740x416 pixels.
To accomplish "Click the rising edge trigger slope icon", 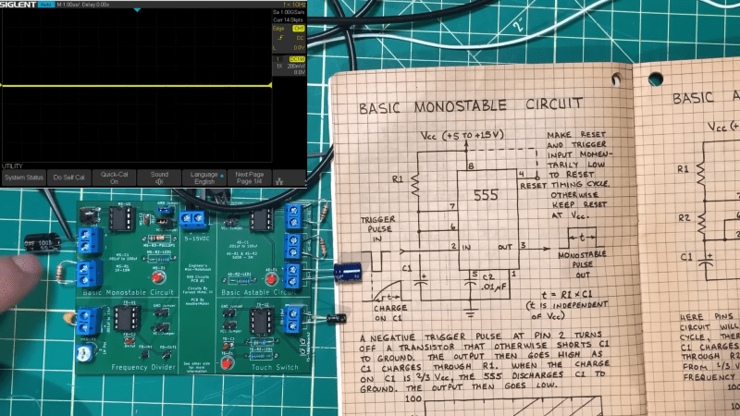I will [280, 38].
